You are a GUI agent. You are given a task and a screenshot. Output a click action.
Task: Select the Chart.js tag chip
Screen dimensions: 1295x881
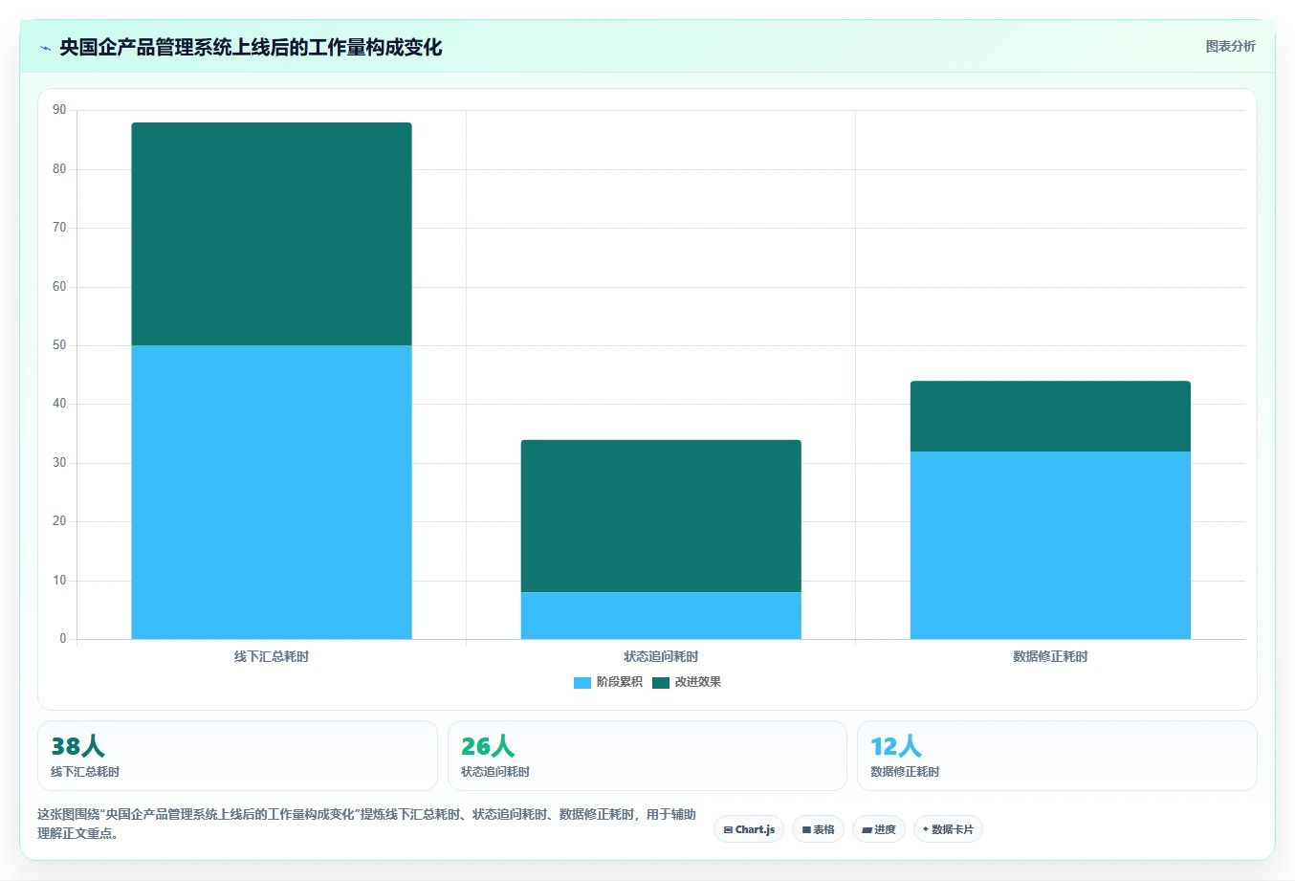(x=749, y=829)
